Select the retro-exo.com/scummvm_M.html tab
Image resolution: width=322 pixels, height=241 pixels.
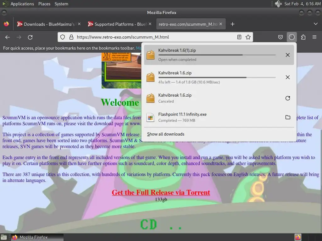click(x=191, y=24)
